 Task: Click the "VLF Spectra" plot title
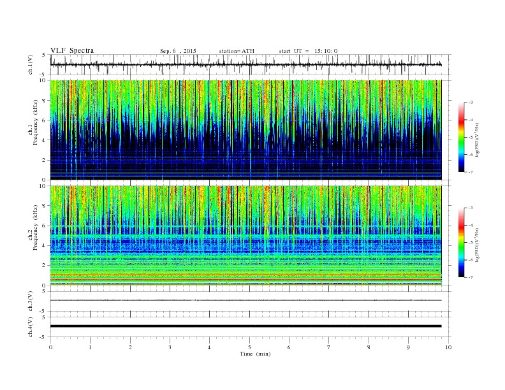click(72, 50)
